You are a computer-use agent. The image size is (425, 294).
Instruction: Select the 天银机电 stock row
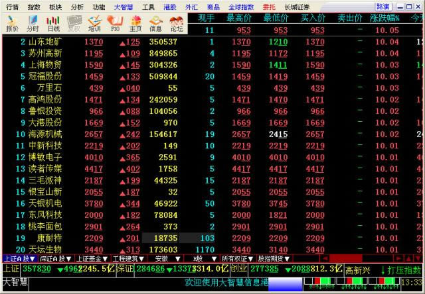212,203
